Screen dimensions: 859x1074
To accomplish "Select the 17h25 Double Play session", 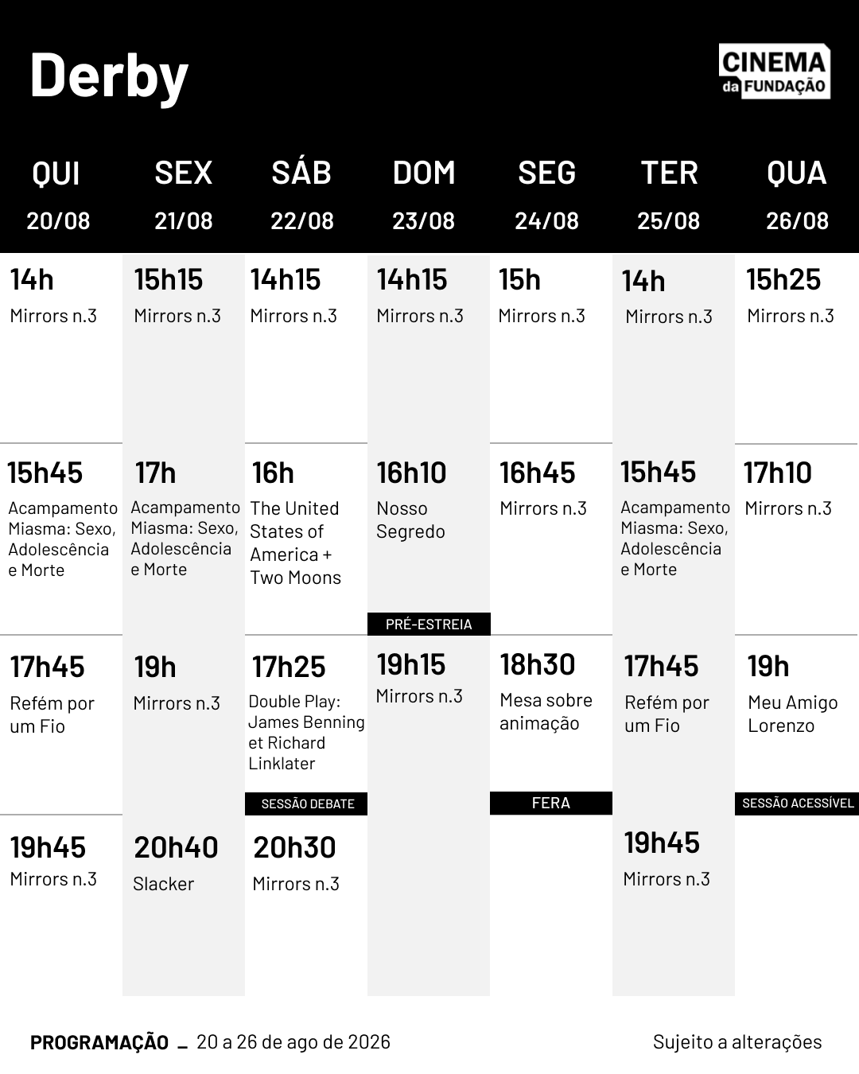I will click(306, 713).
